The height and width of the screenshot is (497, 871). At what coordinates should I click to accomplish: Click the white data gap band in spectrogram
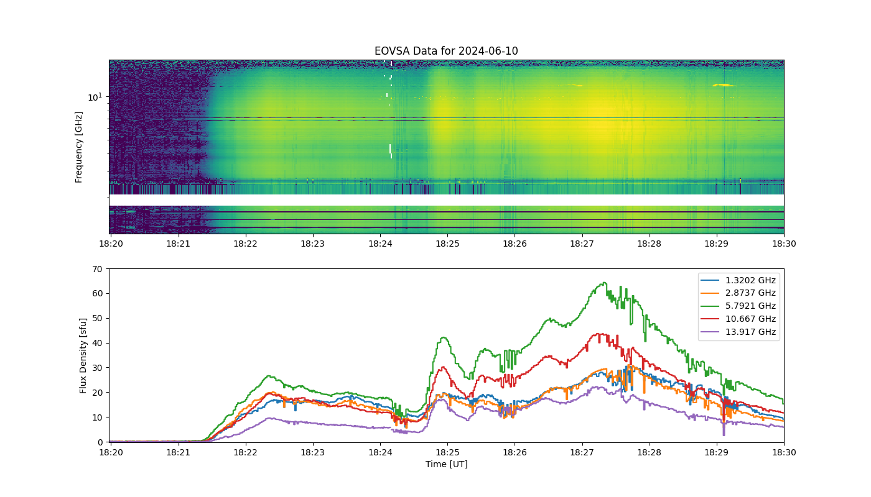coord(446,200)
